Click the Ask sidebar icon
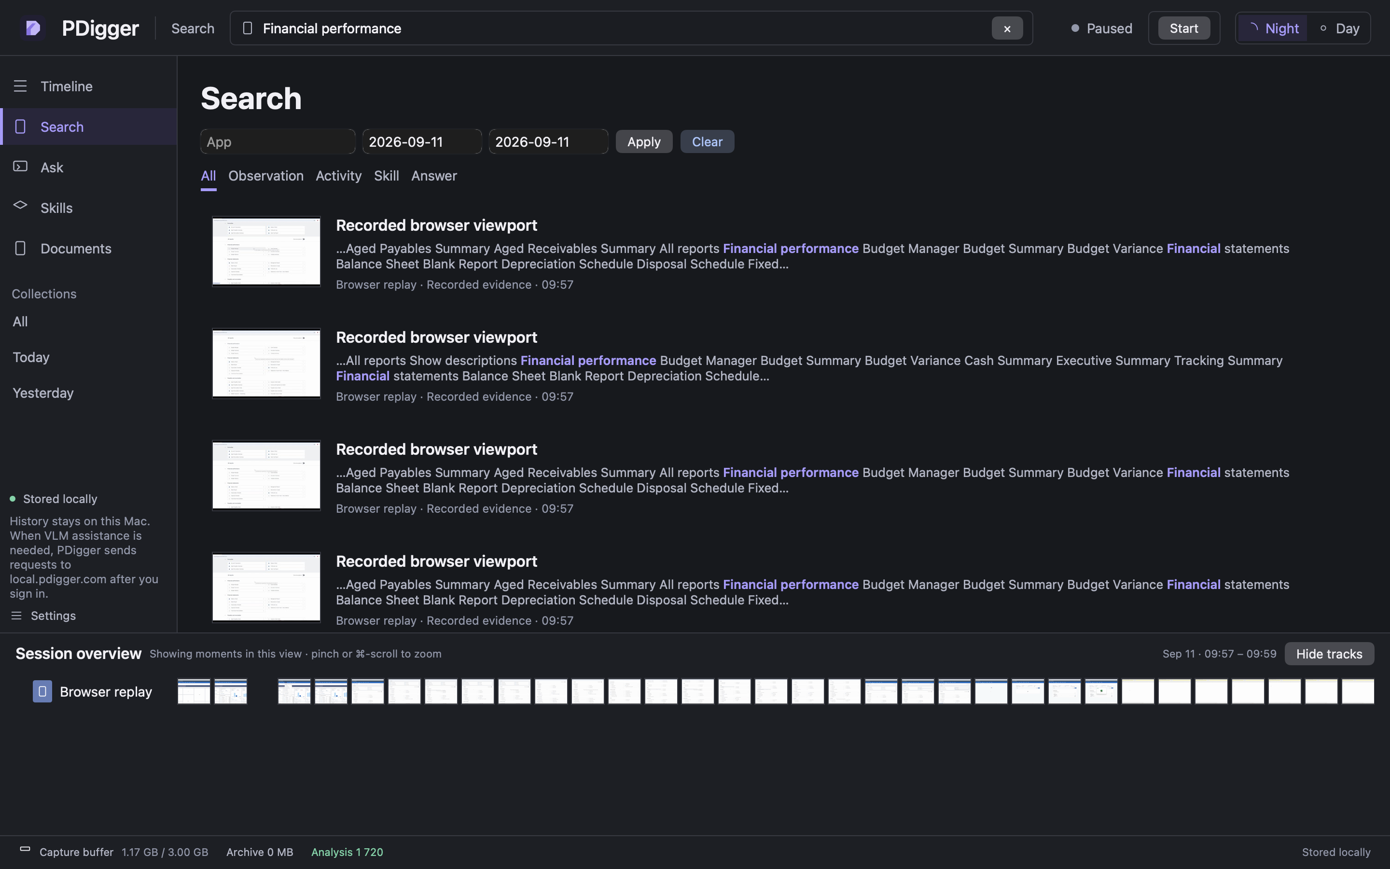 [x=20, y=167]
